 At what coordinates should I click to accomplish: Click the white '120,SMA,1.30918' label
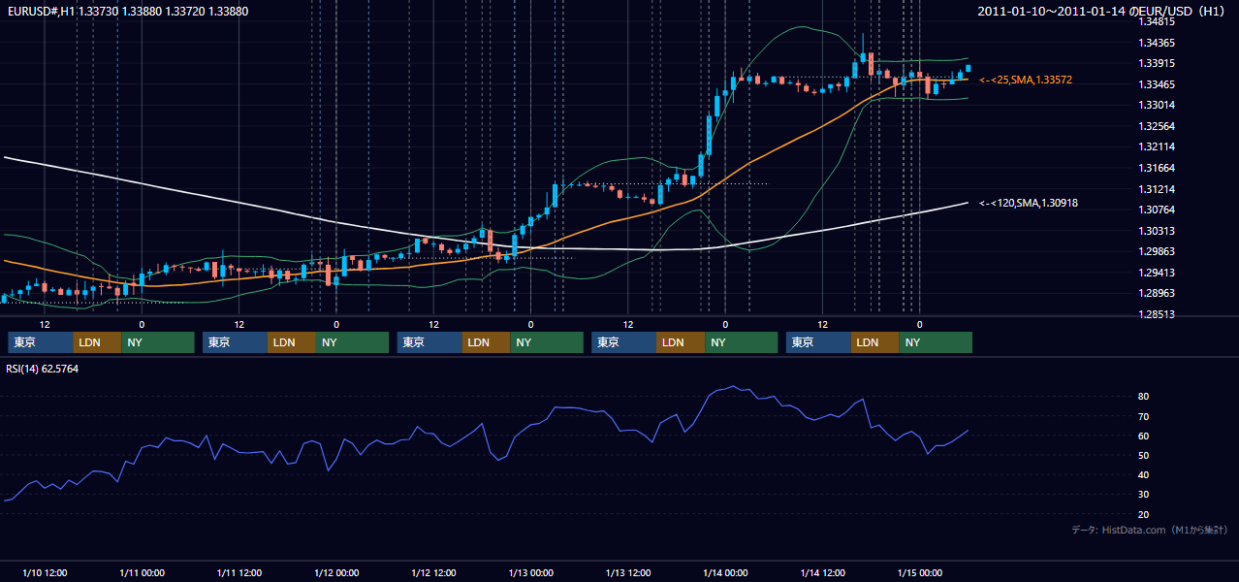pyautogui.click(x=1029, y=203)
